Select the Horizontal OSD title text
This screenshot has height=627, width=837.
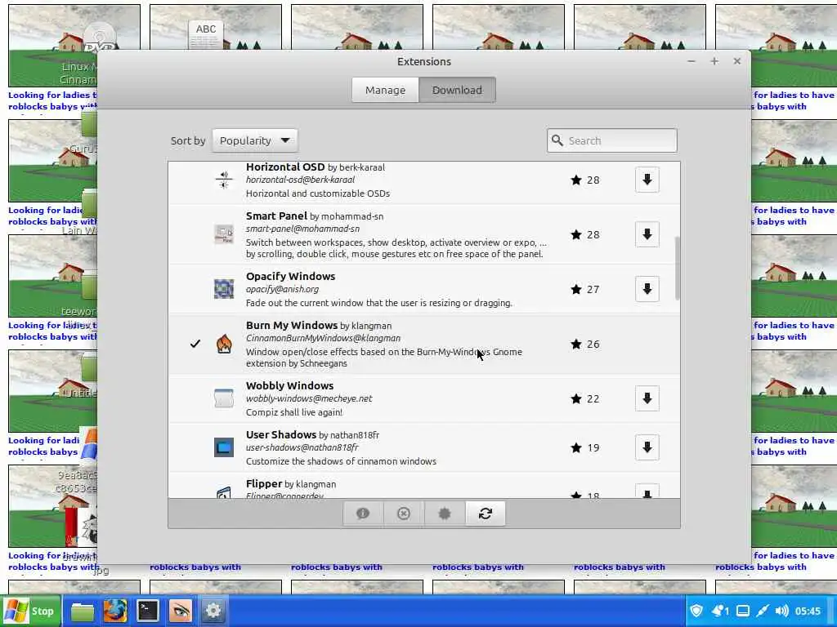coord(285,167)
